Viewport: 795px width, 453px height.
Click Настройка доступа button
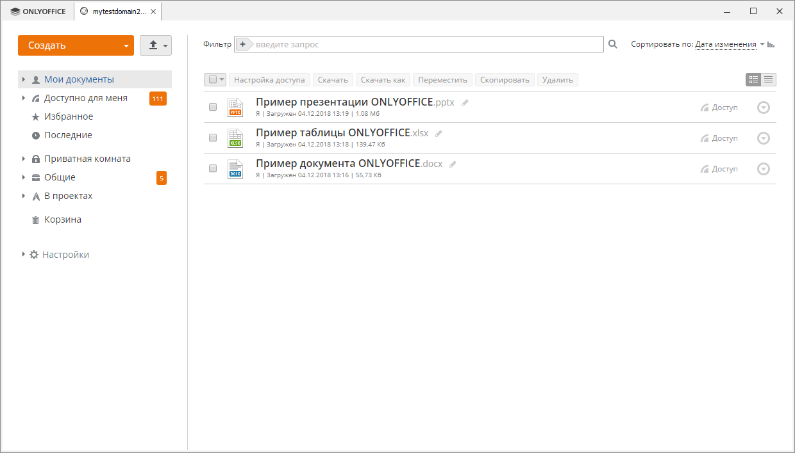[269, 80]
